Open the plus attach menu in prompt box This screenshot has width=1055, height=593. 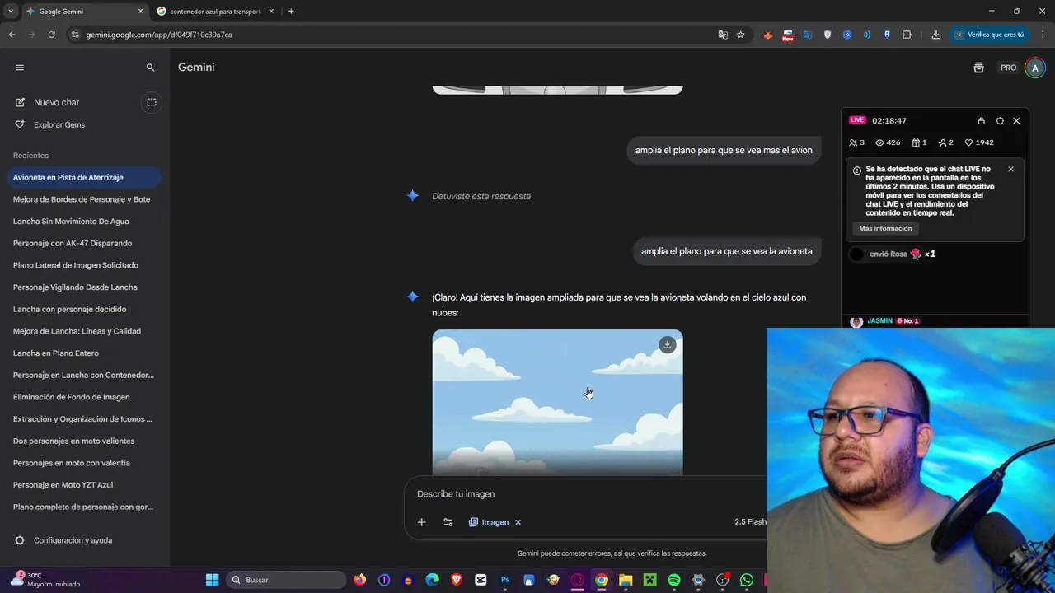[x=421, y=522]
